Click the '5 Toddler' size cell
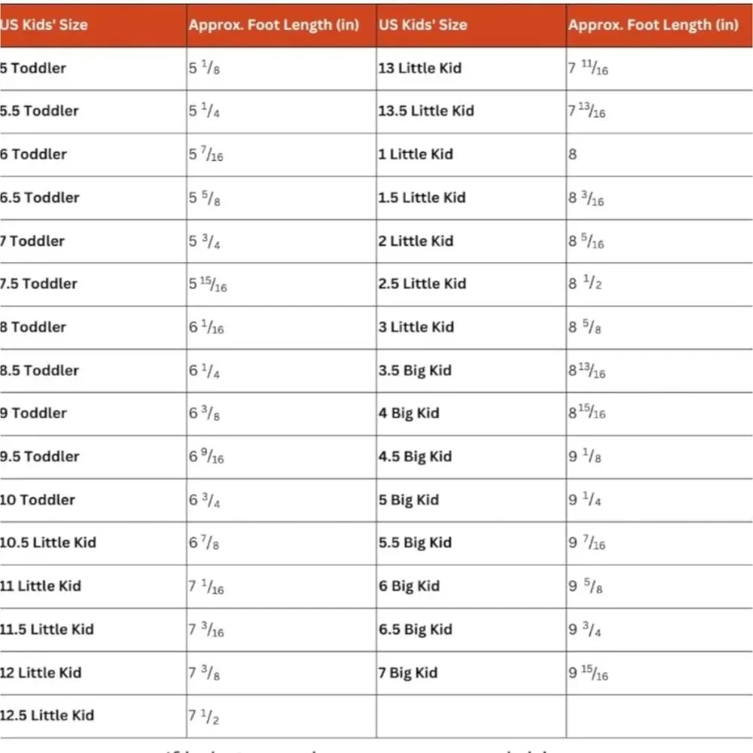 pyautogui.click(x=32, y=69)
